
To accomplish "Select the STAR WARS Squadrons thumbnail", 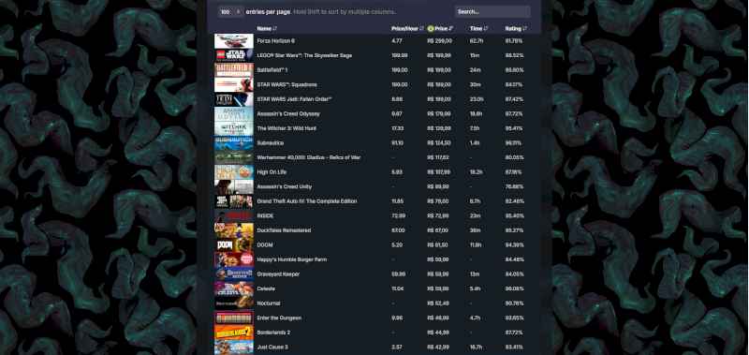I will click(233, 84).
